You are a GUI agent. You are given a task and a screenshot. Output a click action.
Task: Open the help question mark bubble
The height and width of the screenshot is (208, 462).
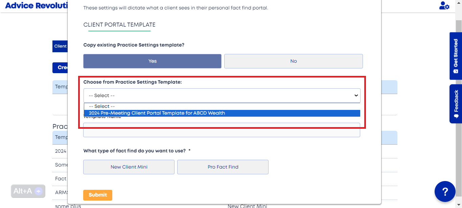pos(445,191)
